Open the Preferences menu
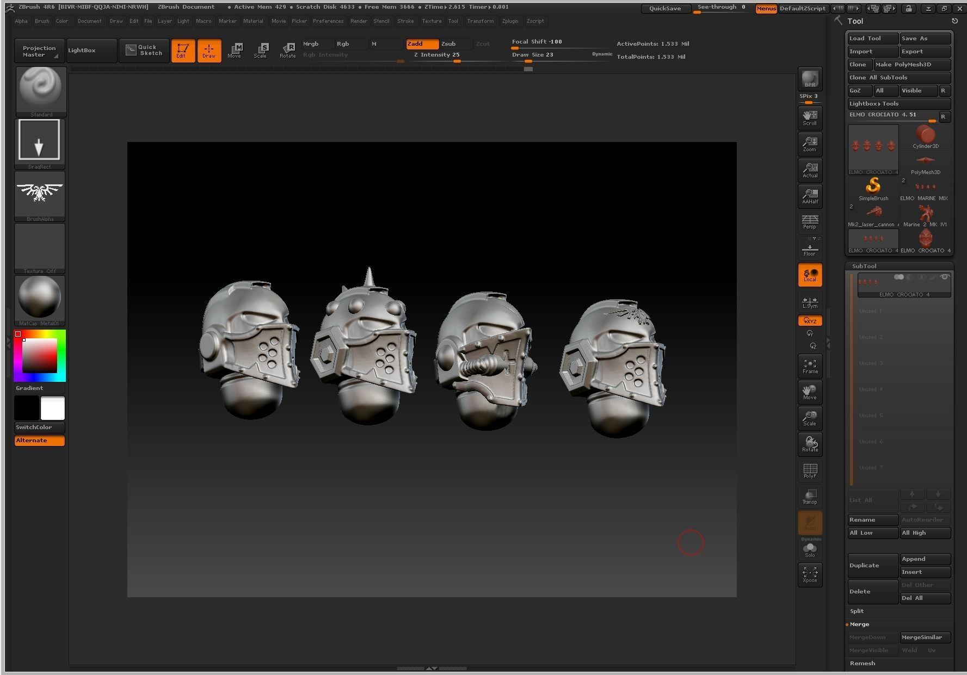 328,21
